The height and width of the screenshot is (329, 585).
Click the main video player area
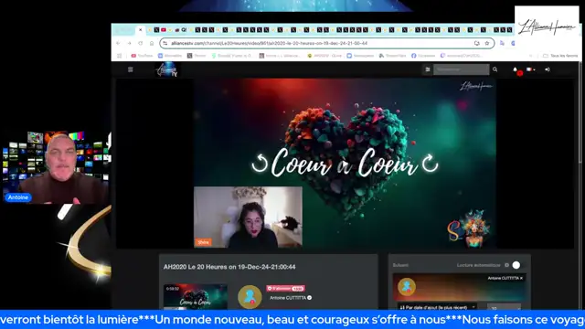coord(345,163)
